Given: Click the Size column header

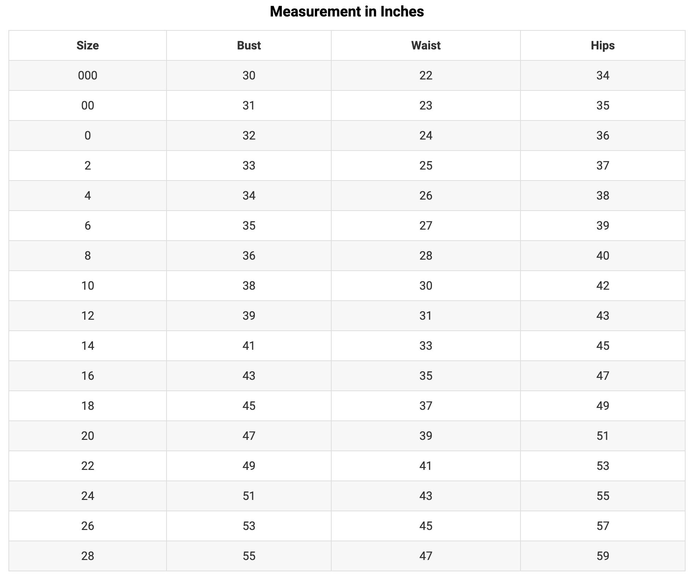Looking at the screenshot, I should coord(87,45).
